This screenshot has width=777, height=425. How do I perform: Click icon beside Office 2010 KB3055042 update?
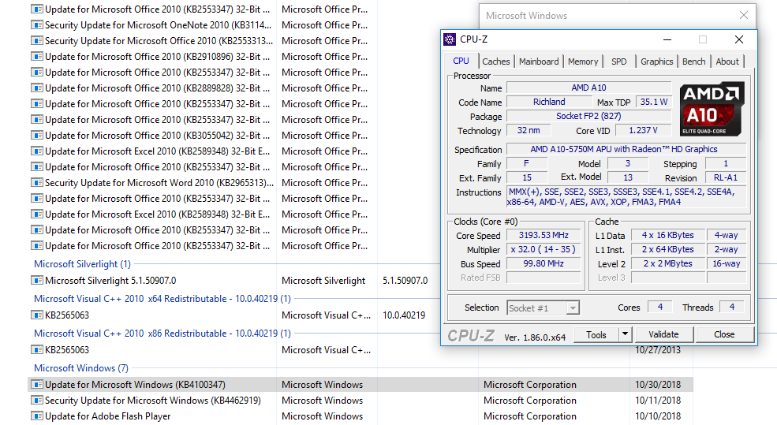(x=36, y=136)
